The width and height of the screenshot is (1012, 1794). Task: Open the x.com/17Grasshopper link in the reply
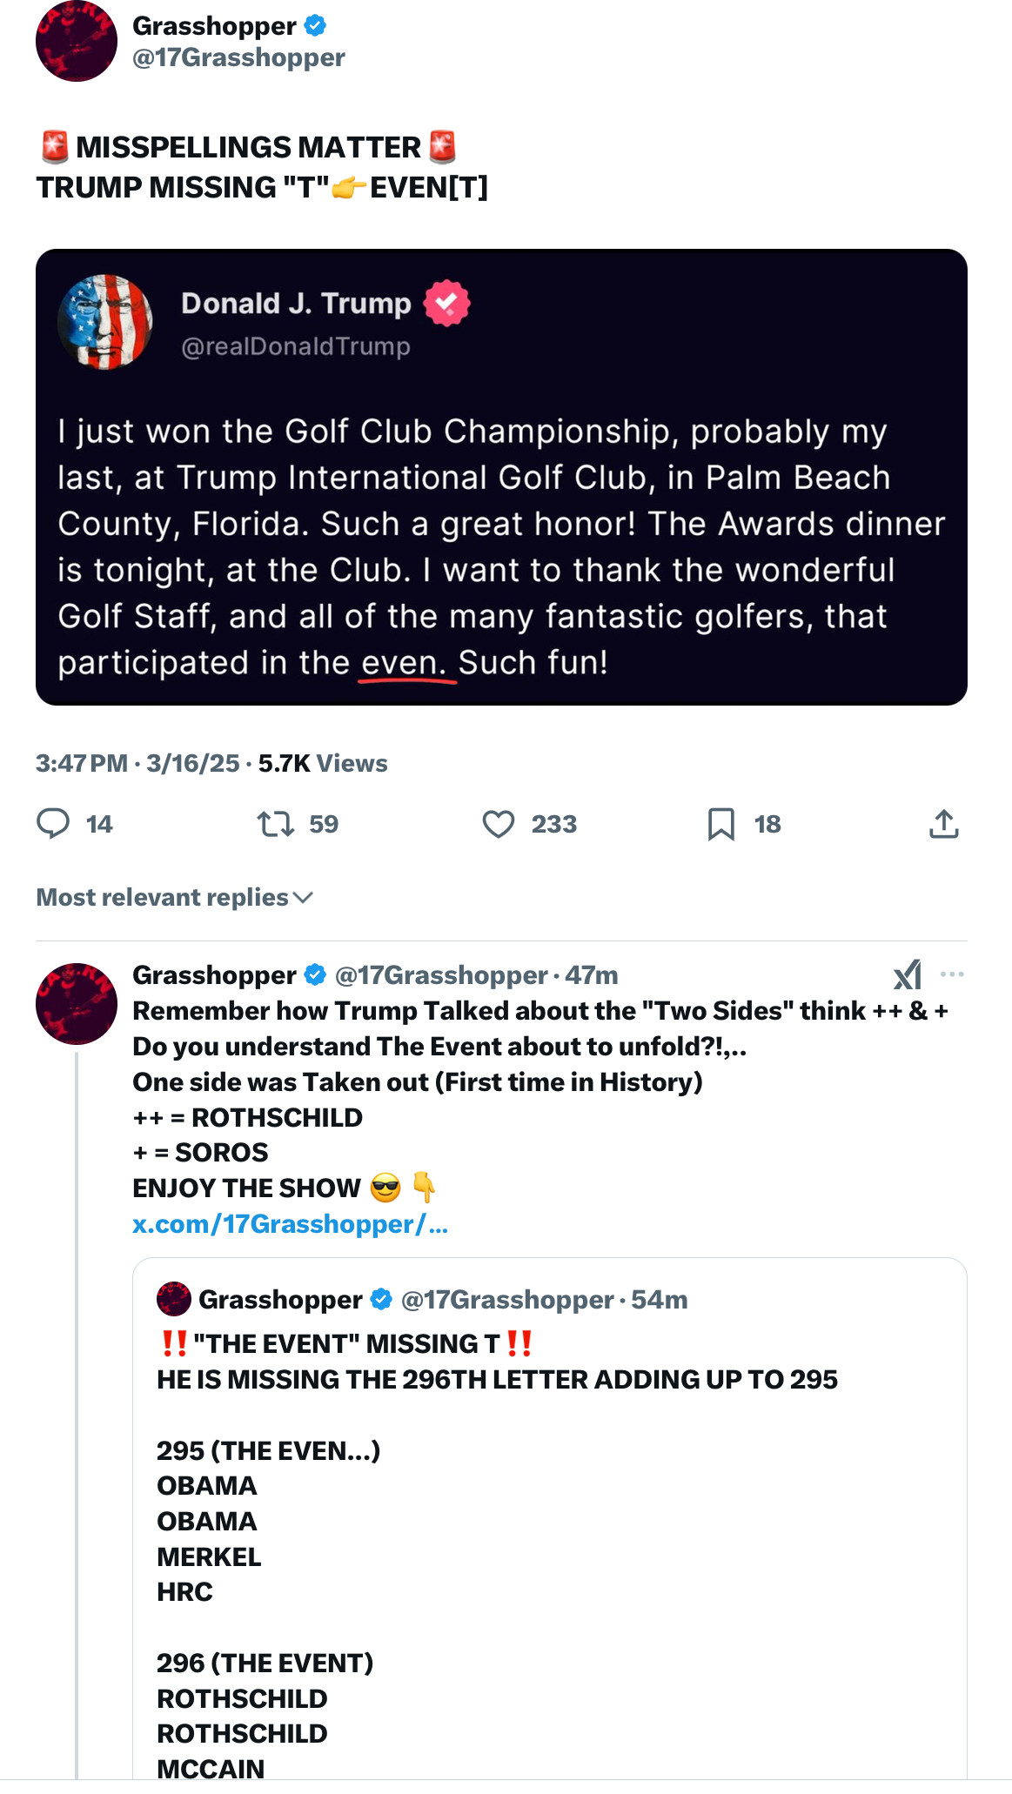290,1224
